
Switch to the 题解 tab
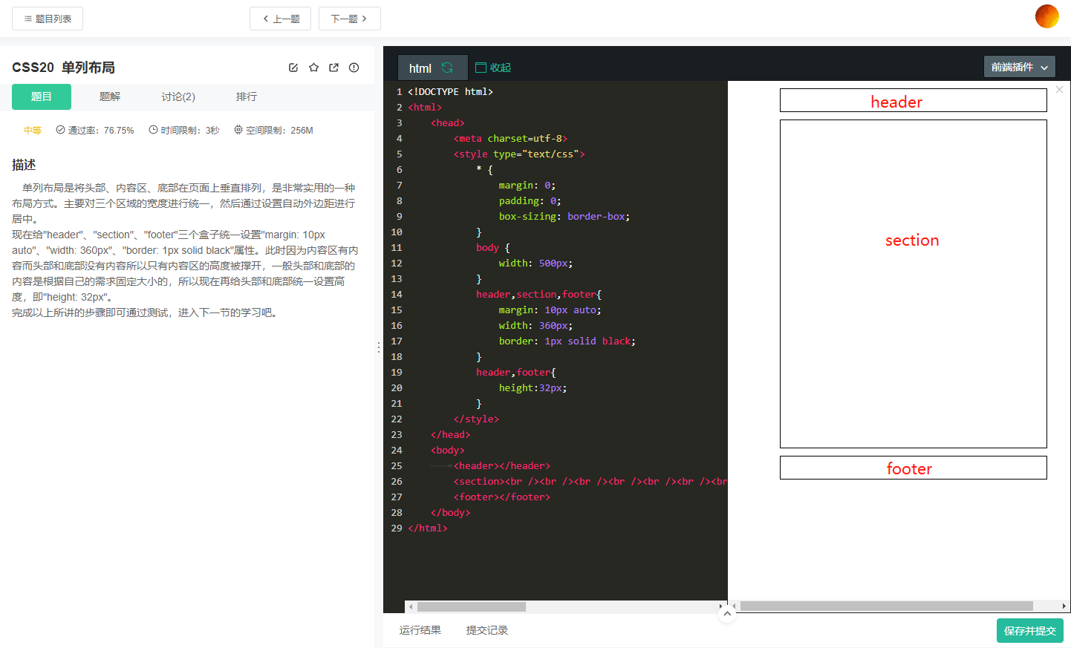tap(110, 96)
